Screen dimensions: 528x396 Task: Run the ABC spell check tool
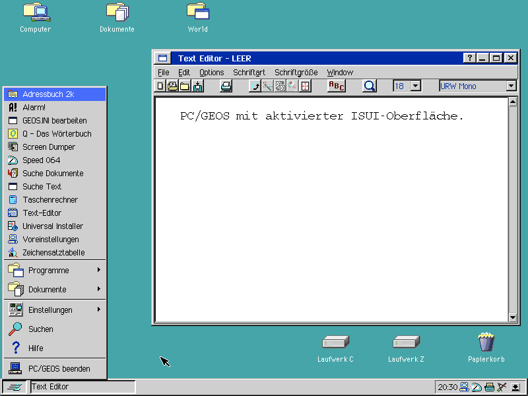[x=336, y=86]
